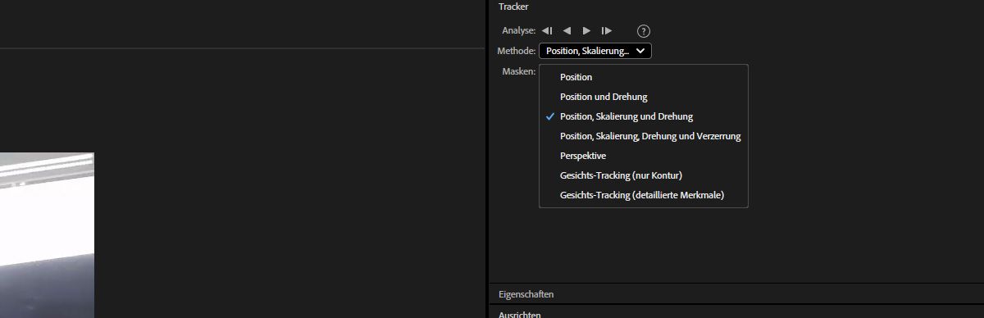Analyse forward in the Tracker panel
The height and width of the screenshot is (318, 984).
click(x=586, y=30)
